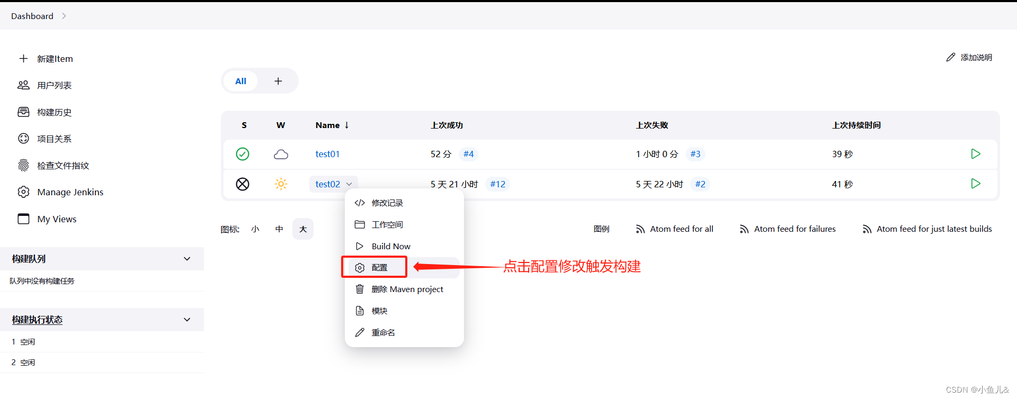
Task: Set icon size to 大
Action: tap(303, 229)
